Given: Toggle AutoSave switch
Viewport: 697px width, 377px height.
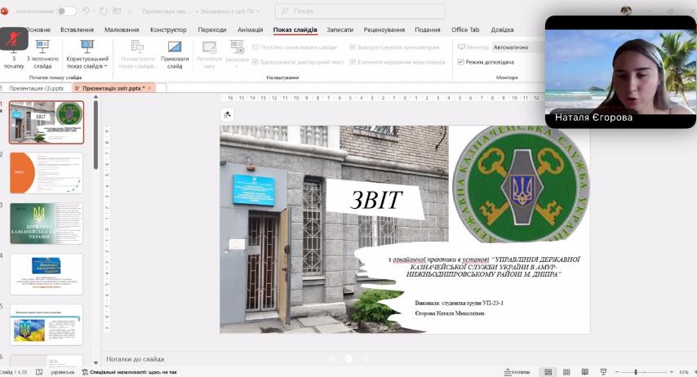Looking at the screenshot, I should [x=66, y=11].
